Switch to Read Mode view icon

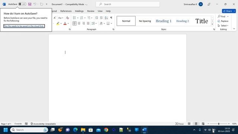coord(189,124)
